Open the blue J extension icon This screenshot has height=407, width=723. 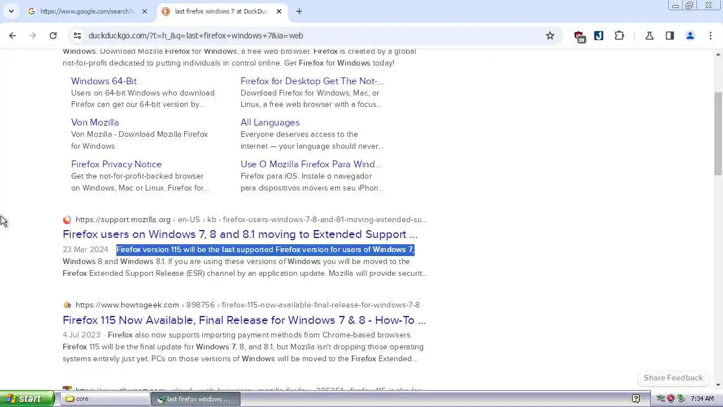(599, 36)
